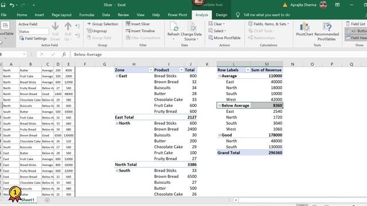Add a new sheet with plus icon
Viewport: 367px width, 206px height.
click(x=47, y=200)
